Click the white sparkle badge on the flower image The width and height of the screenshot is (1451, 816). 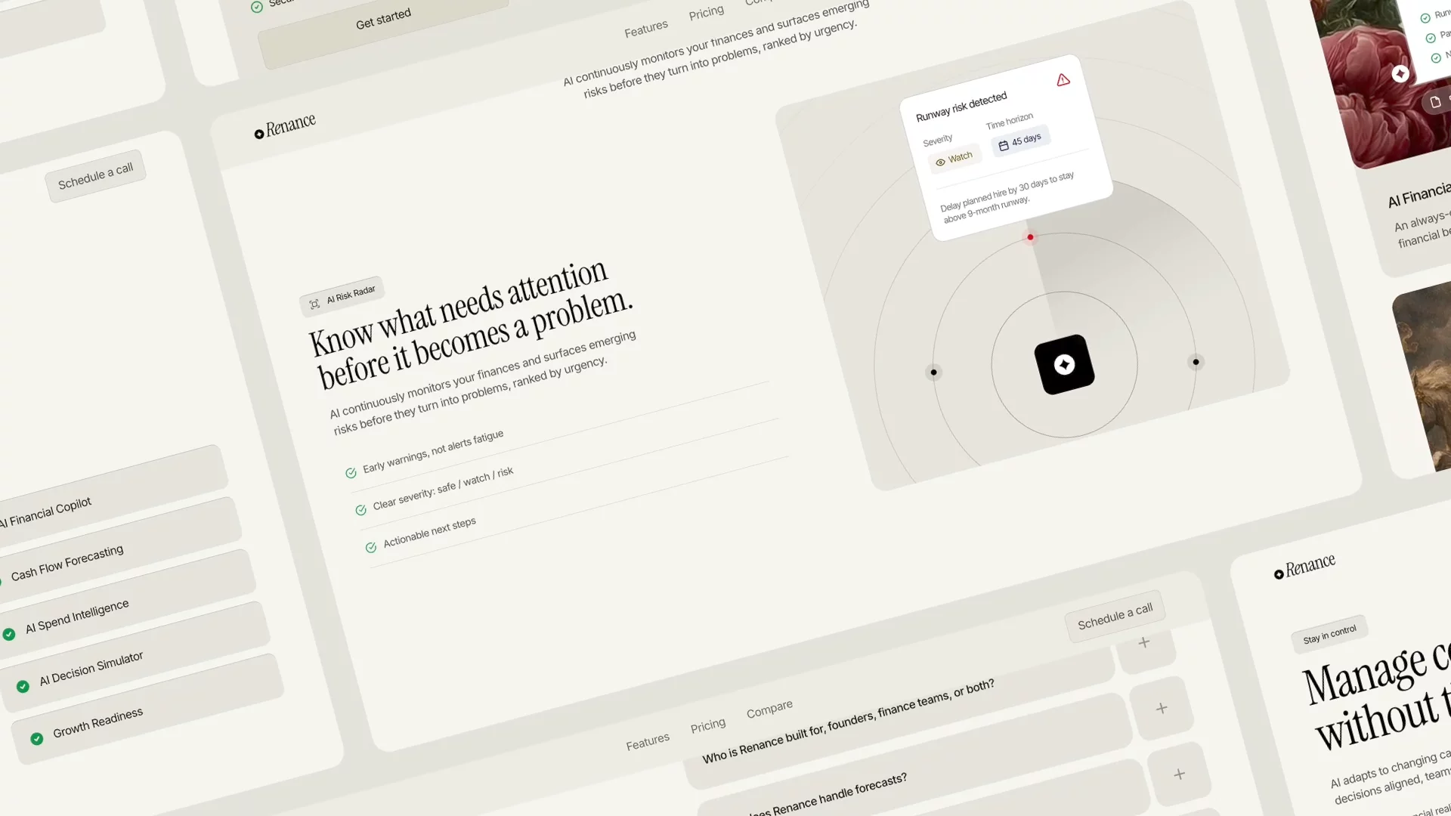pyautogui.click(x=1400, y=73)
